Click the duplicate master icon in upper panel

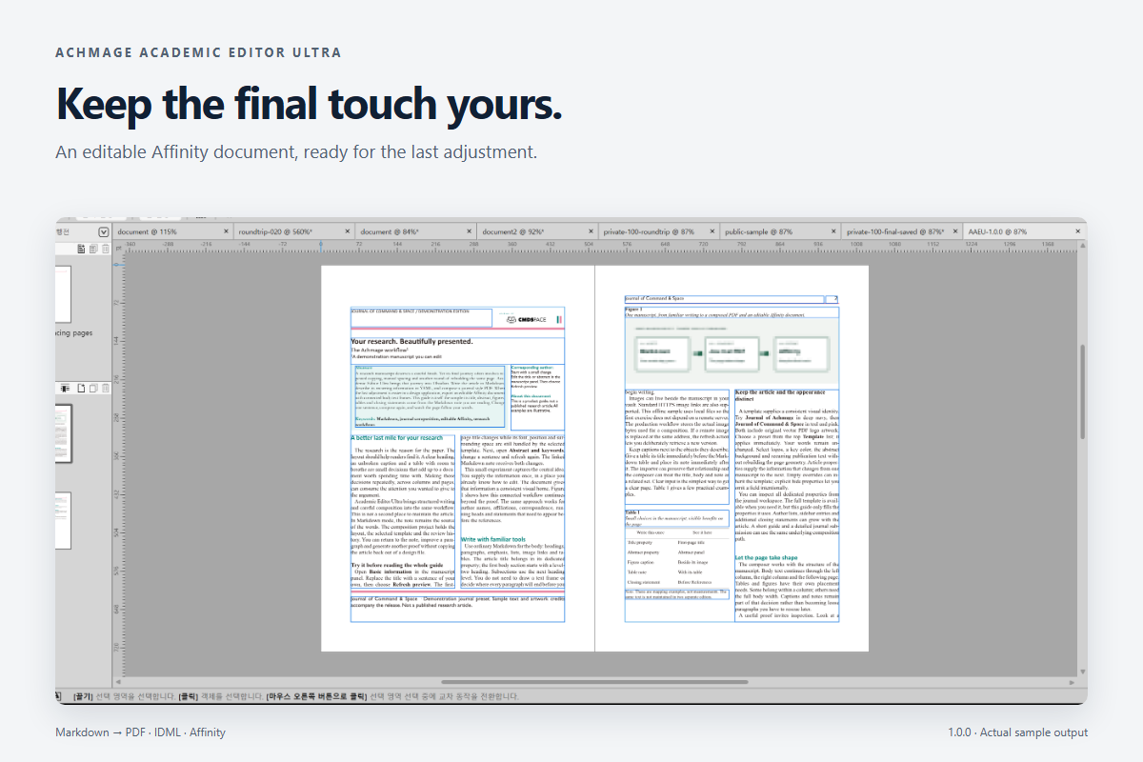(93, 249)
